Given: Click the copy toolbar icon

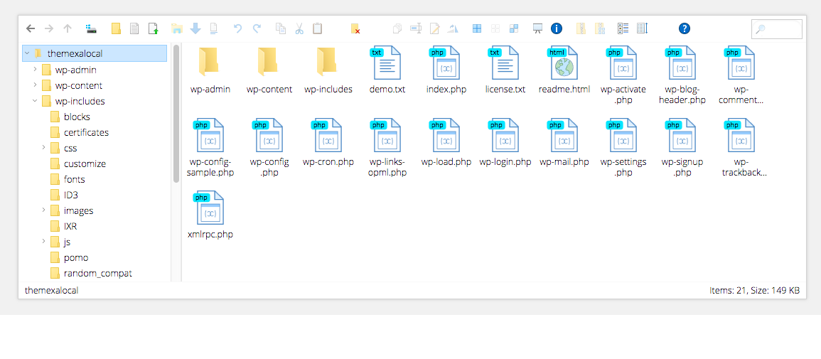Looking at the screenshot, I should point(281,28).
